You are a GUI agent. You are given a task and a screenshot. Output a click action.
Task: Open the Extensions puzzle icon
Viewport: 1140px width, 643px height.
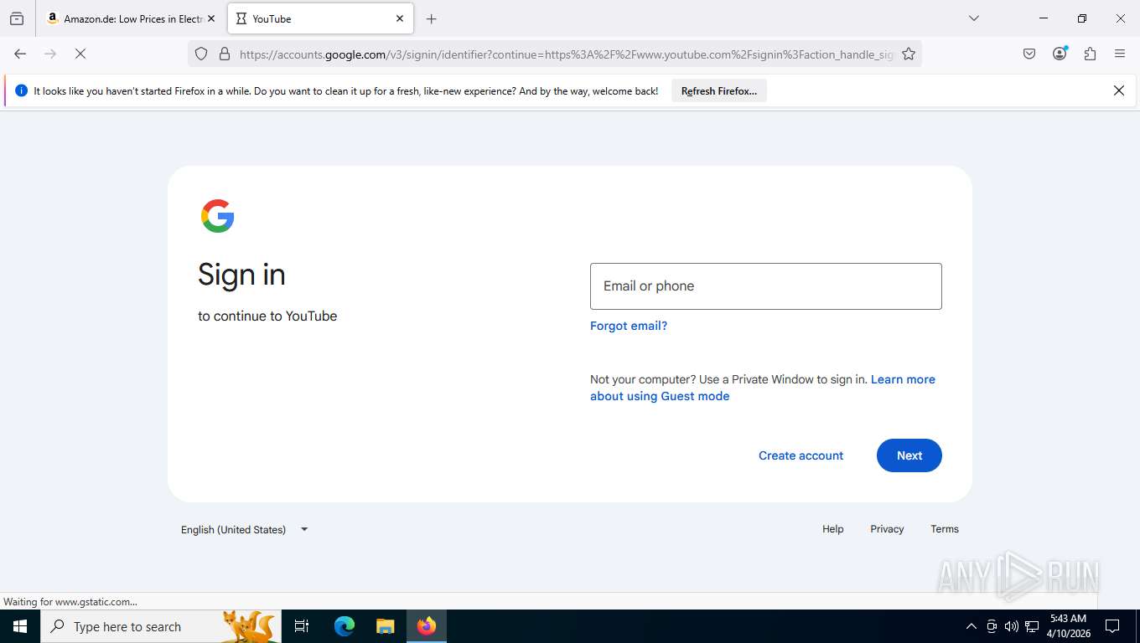coord(1090,54)
